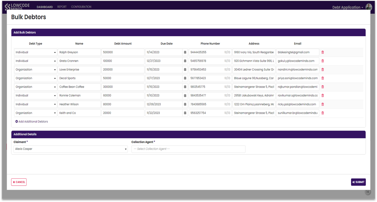Edit email blakesingtel@gmail.com
Image resolution: width=377 pixels, height=202 pixels.
coord(297,52)
